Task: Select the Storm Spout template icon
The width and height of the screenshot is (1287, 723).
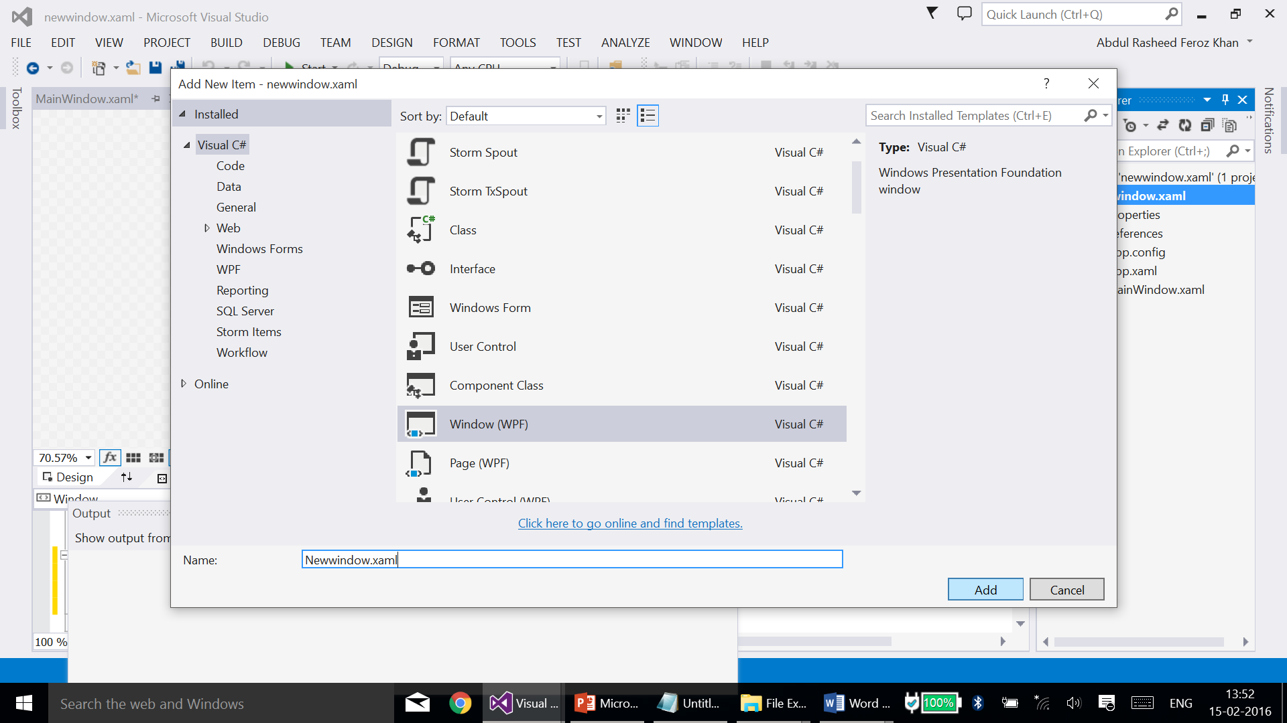Action: pos(421,153)
